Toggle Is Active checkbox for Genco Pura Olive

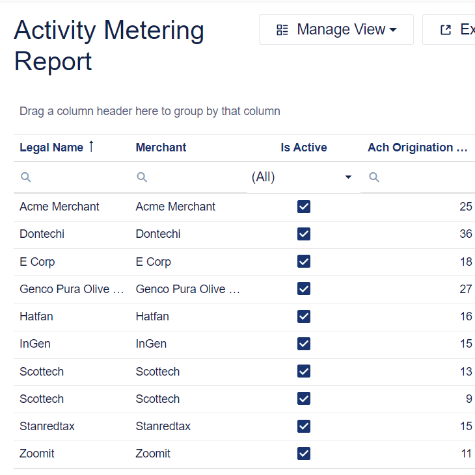[x=304, y=289]
